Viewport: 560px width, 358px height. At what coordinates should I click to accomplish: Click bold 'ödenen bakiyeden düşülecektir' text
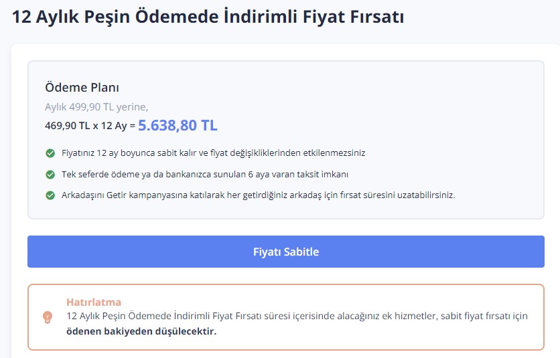[141, 331]
